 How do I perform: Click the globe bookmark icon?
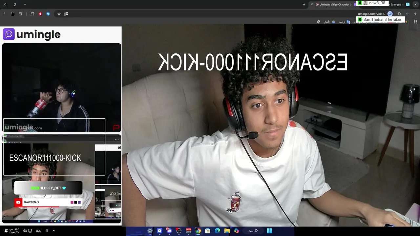point(319,22)
